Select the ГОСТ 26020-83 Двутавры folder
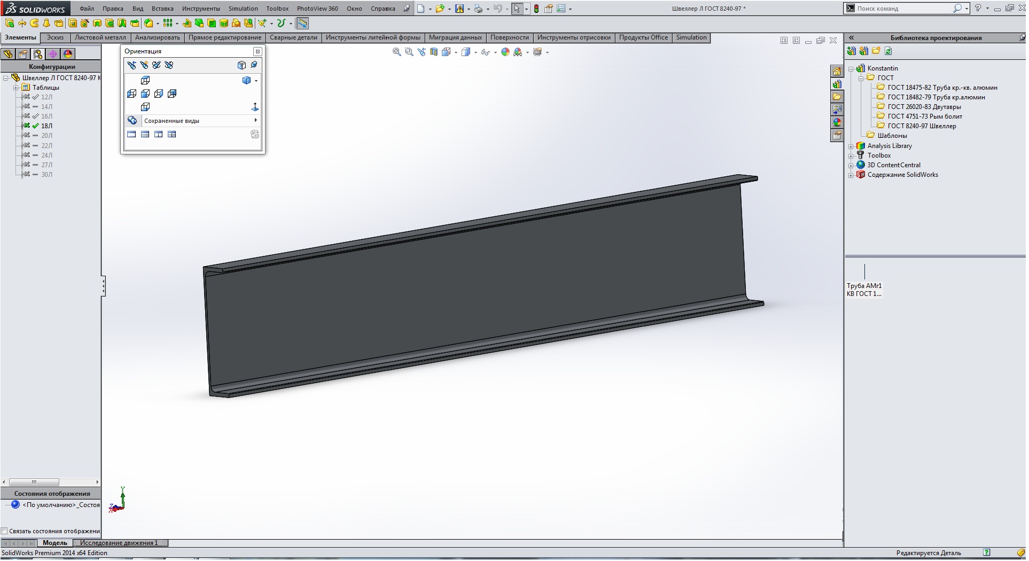 [924, 107]
